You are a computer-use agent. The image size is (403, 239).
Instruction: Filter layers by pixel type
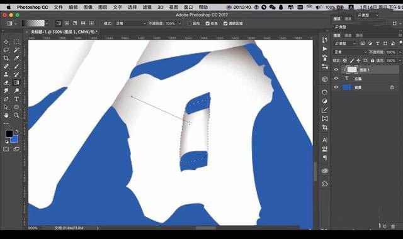(x=363, y=43)
